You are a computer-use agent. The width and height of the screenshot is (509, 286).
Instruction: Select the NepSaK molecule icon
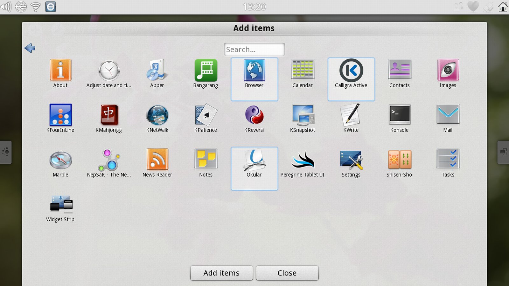tap(109, 160)
